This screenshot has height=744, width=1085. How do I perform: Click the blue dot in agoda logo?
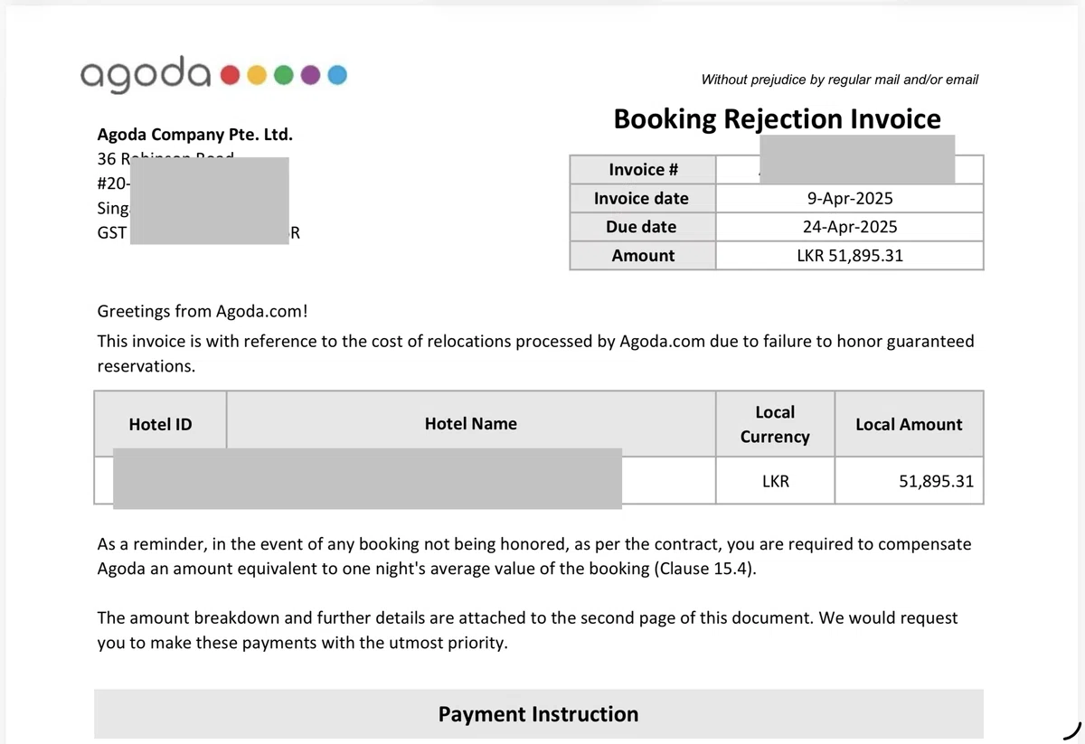pos(336,75)
